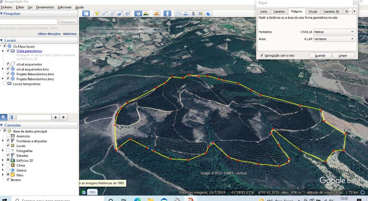Open the Ferramentas menu
368x201 pixels.
click(45, 7)
